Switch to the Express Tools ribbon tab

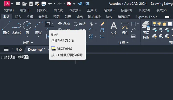coord(146,17)
